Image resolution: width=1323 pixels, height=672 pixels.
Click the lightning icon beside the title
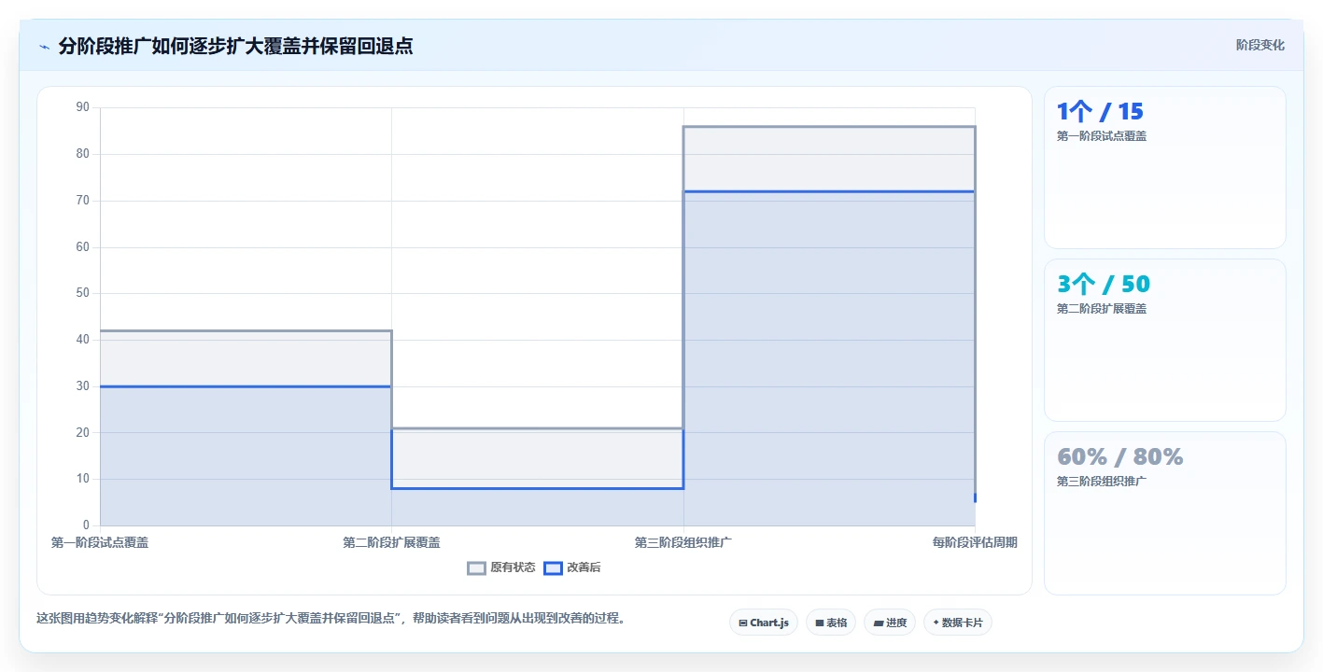pos(44,47)
